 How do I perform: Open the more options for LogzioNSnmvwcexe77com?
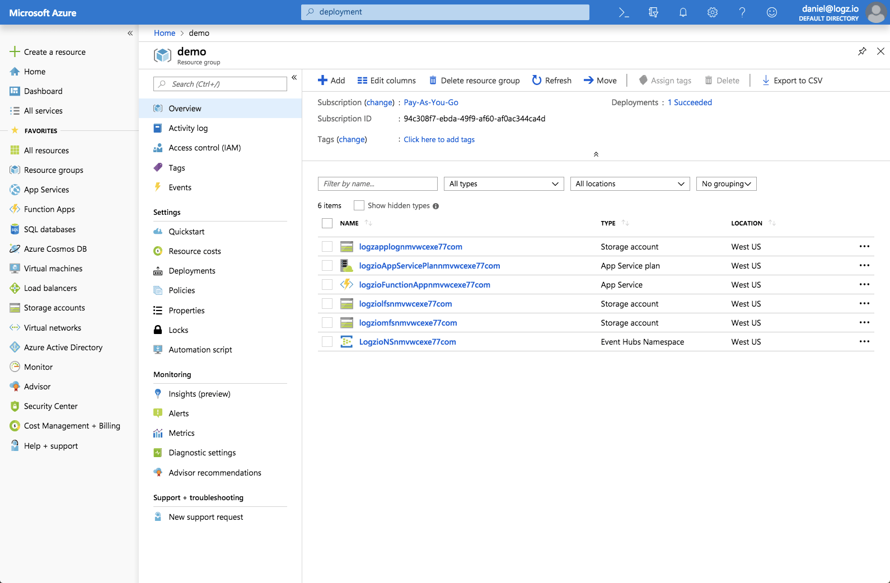coord(864,342)
